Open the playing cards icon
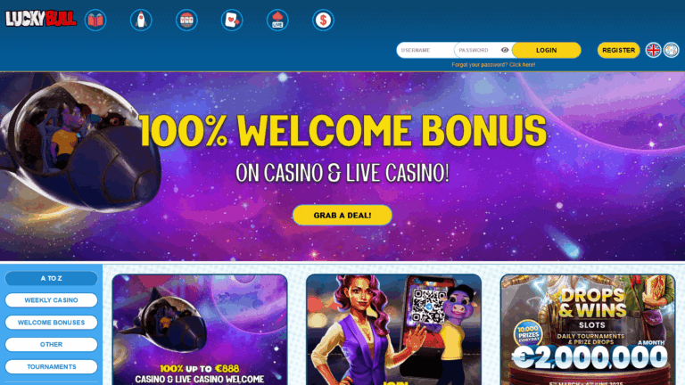This screenshot has height=385, width=685. [x=232, y=20]
